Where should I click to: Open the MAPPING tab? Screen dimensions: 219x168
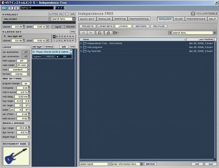pos(120,19)
